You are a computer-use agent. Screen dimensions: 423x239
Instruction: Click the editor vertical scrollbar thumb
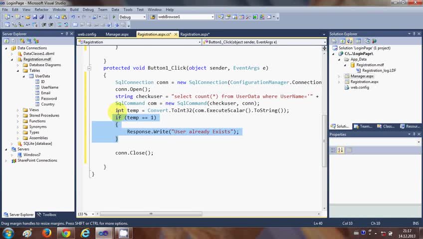(324, 141)
